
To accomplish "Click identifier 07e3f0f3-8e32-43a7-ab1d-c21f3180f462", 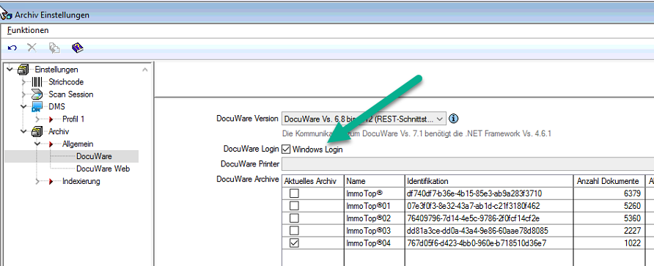I will tap(474, 206).
